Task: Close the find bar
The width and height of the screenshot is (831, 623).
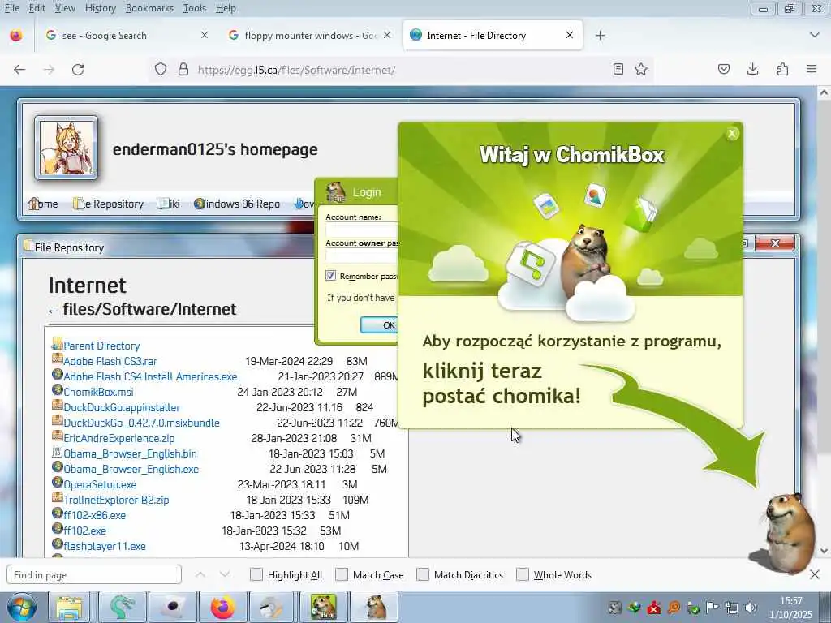Action: [x=815, y=574]
